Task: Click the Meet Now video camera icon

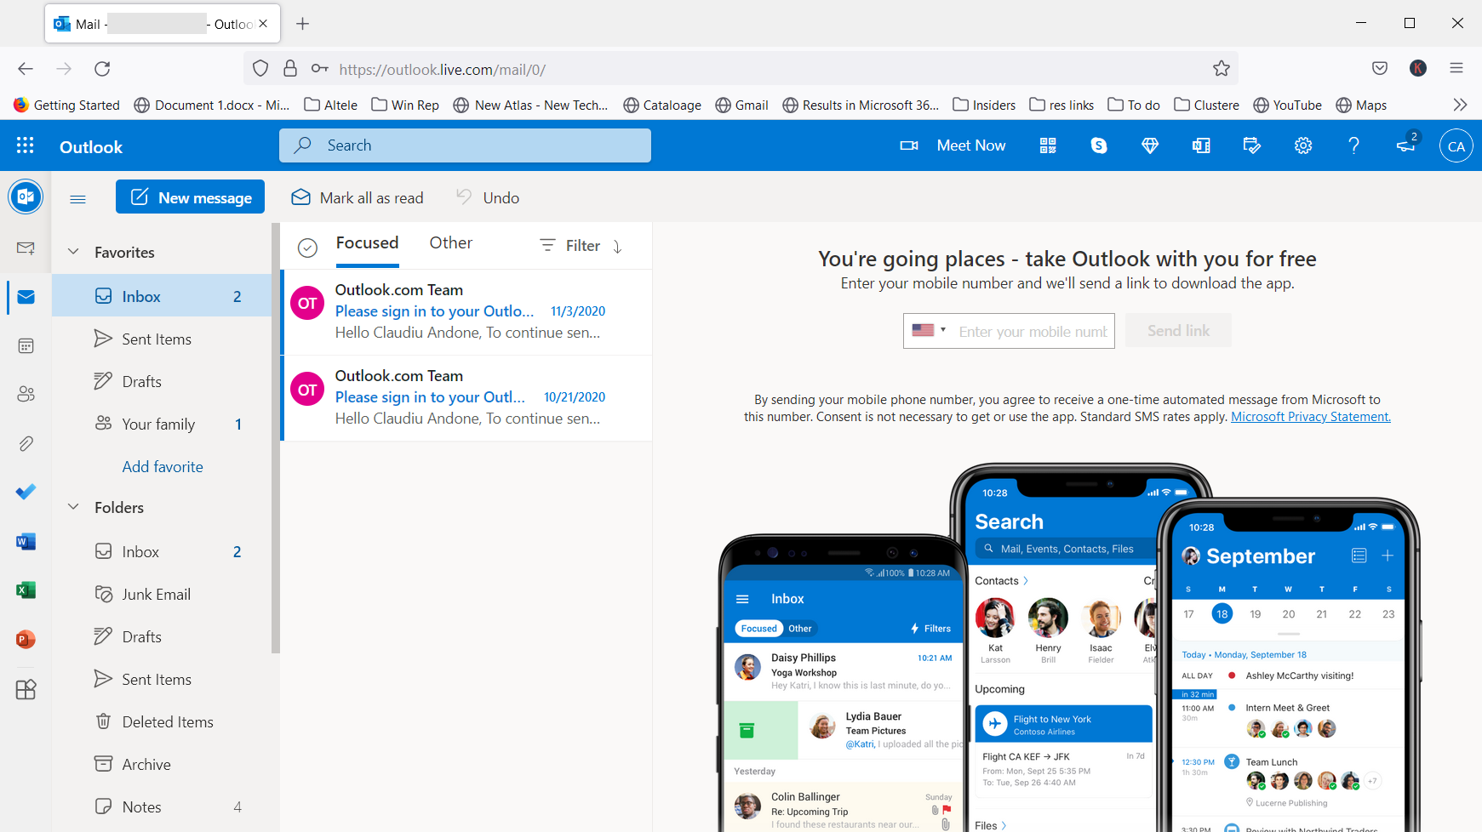Action: [x=909, y=145]
